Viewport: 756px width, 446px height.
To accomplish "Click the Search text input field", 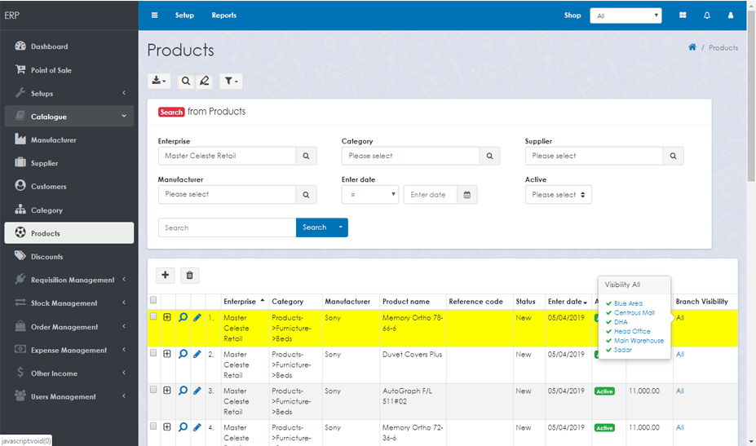I will (227, 227).
